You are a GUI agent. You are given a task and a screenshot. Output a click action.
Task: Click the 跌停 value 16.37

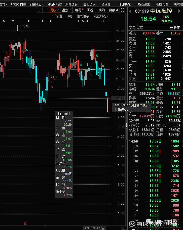pyautogui.click(x=176, y=112)
